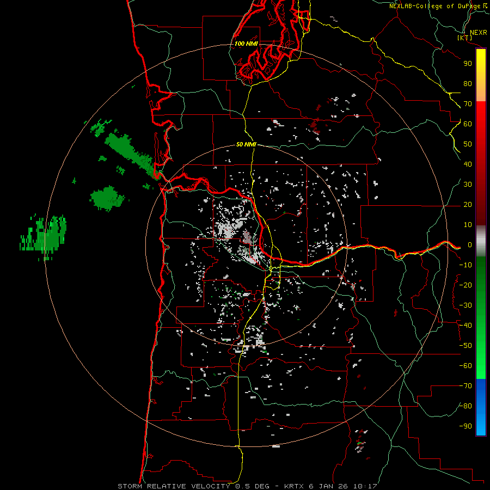Click the positive 40 knot scale label
Screen dimensions: 490x490
click(468, 164)
